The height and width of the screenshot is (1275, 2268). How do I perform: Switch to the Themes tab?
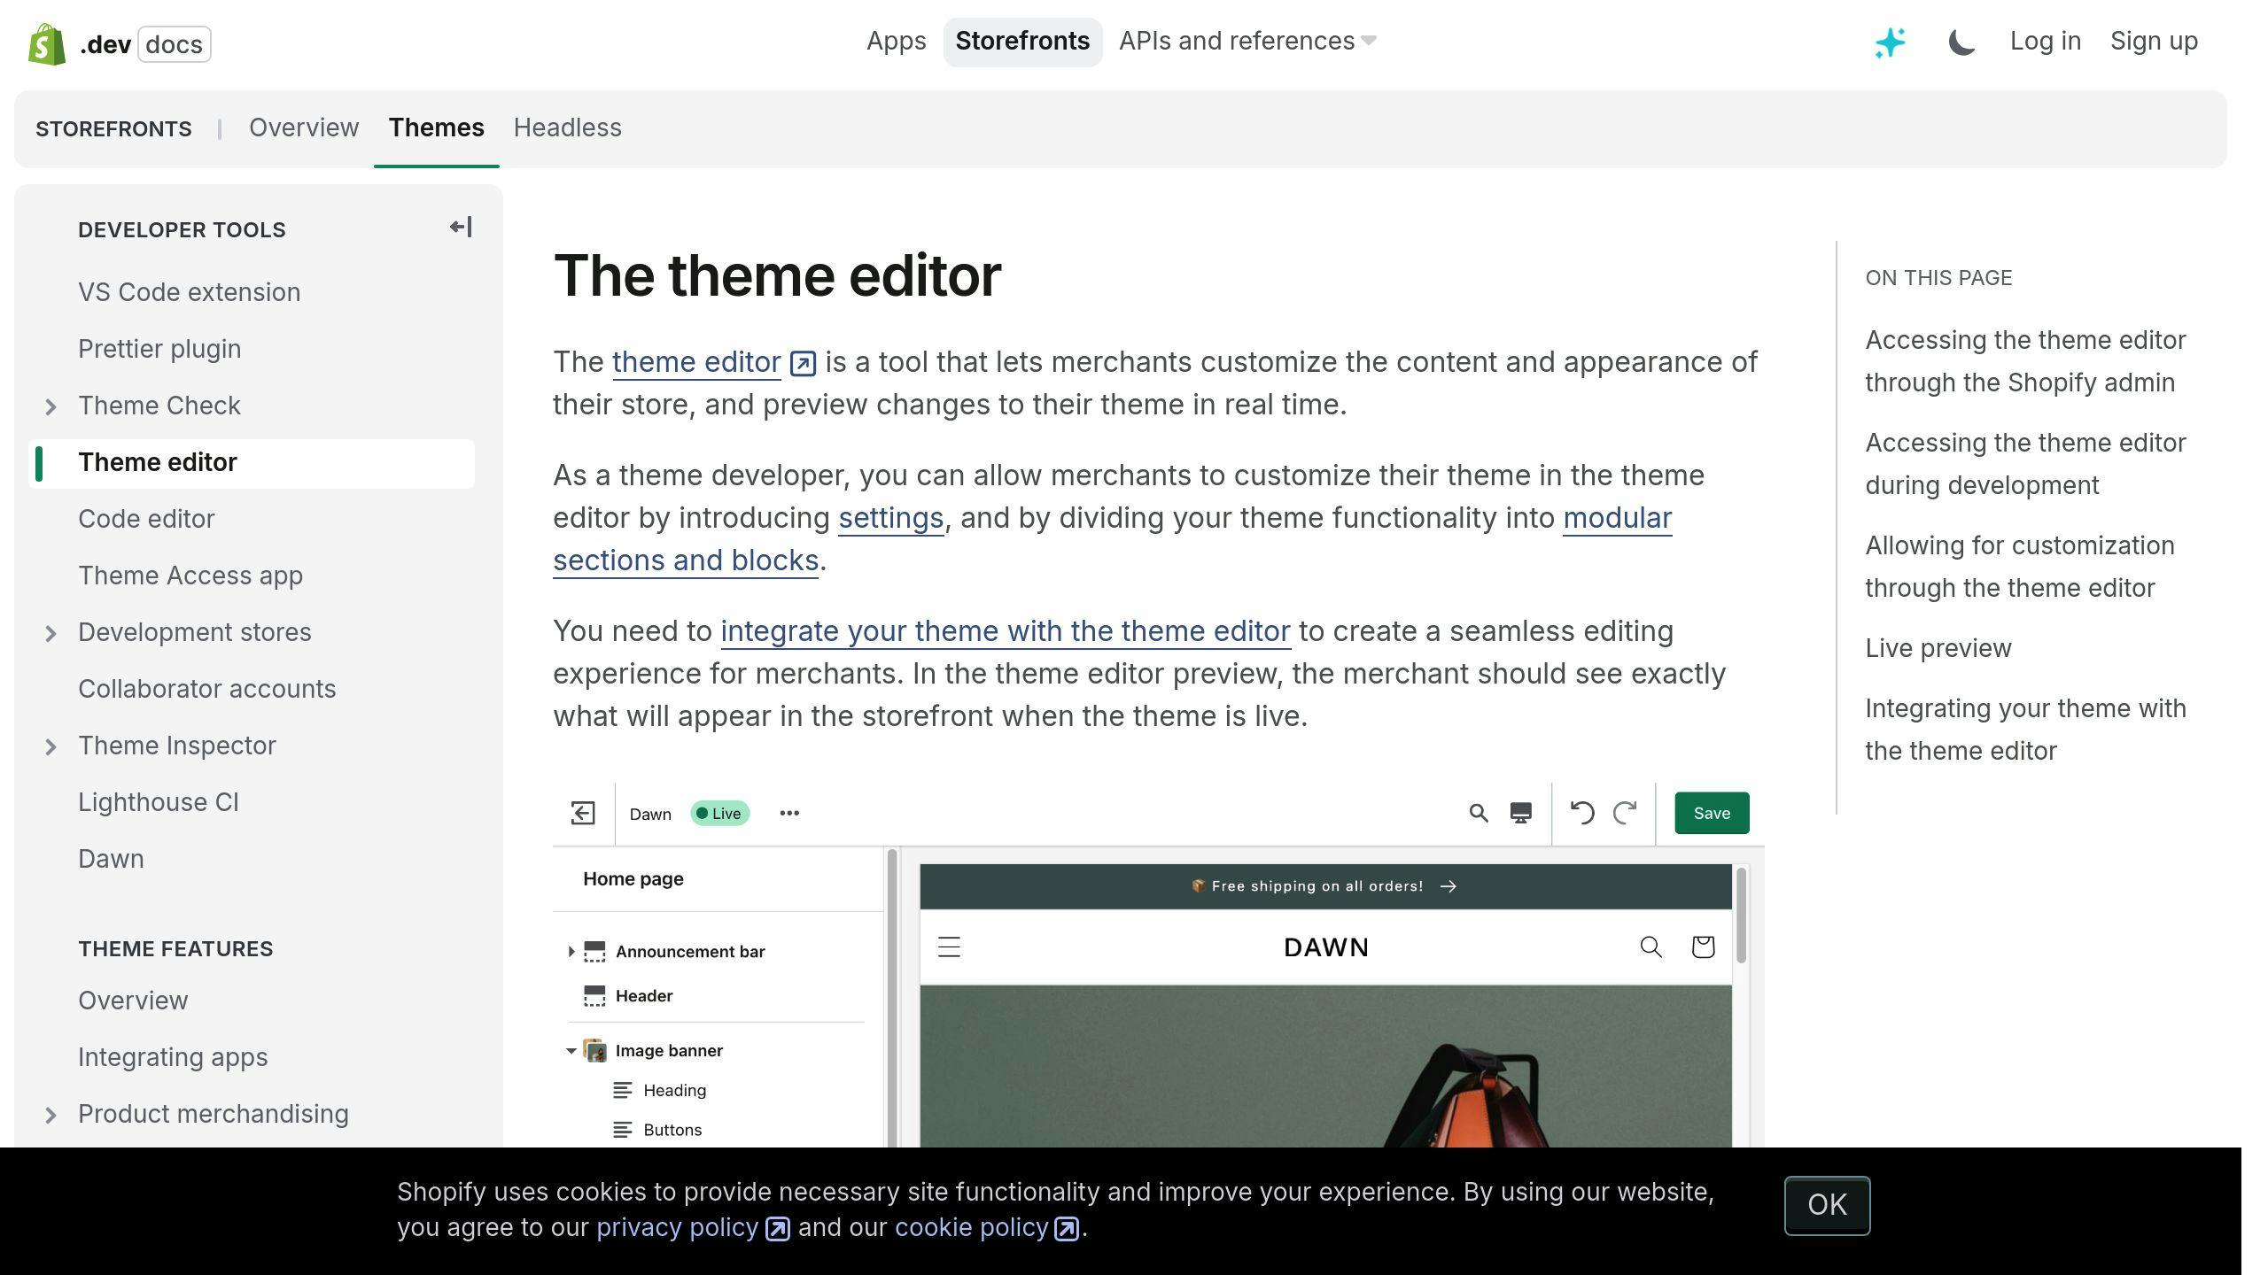436,127
